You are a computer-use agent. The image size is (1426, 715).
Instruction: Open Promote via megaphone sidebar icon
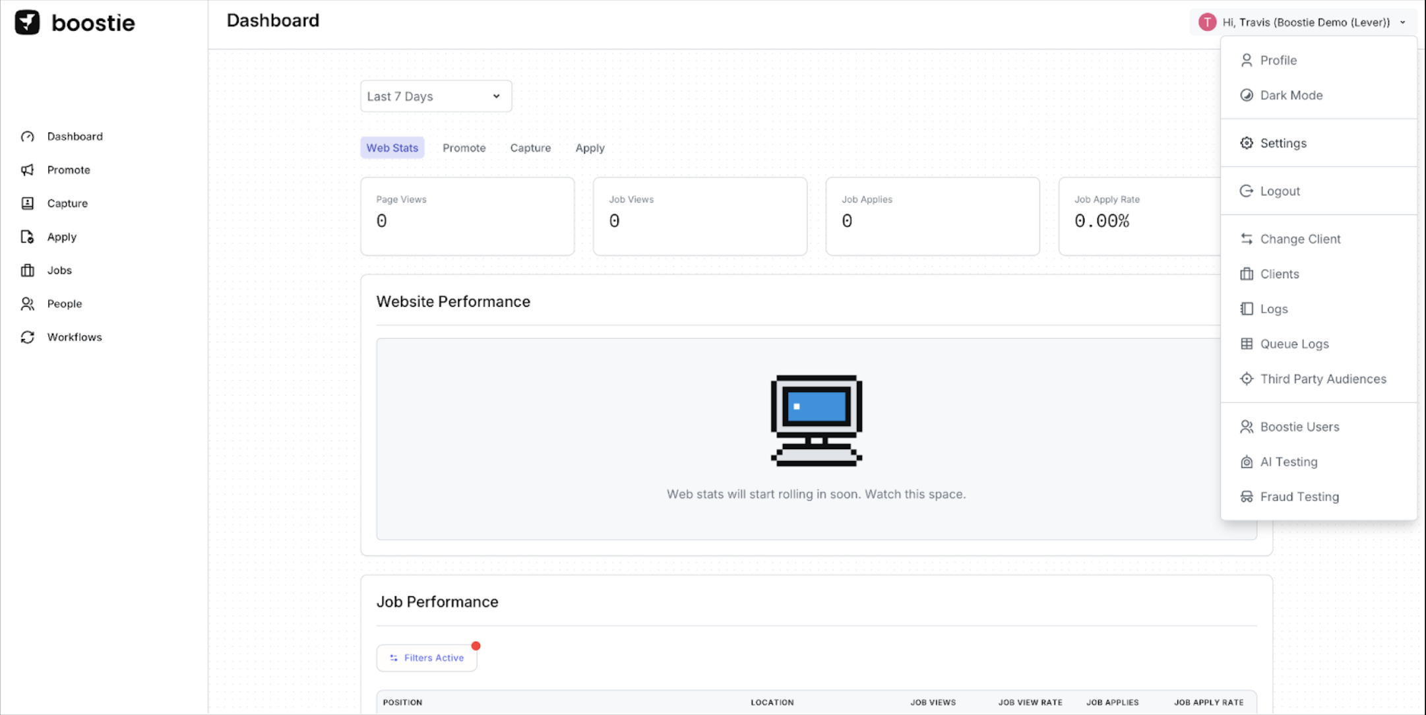click(x=27, y=170)
